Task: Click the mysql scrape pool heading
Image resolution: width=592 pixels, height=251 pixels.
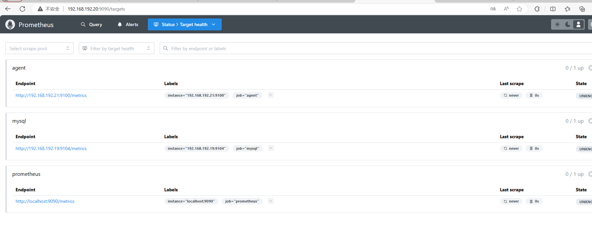Action: (19, 121)
